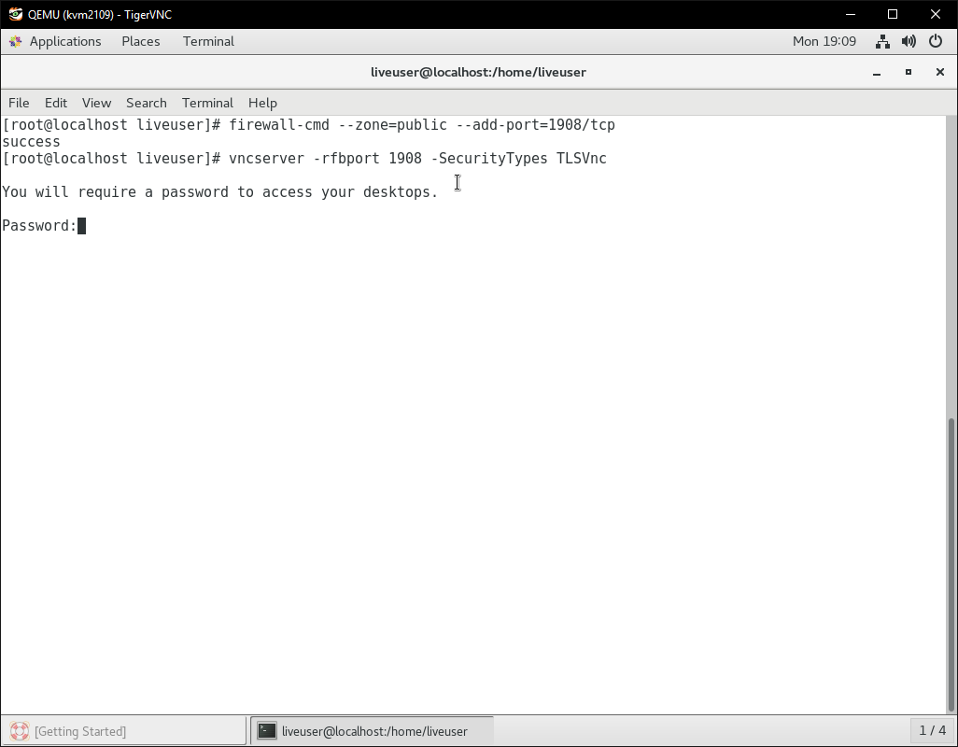
Task: Minimize the inner terminal window
Action: [x=877, y=72]
